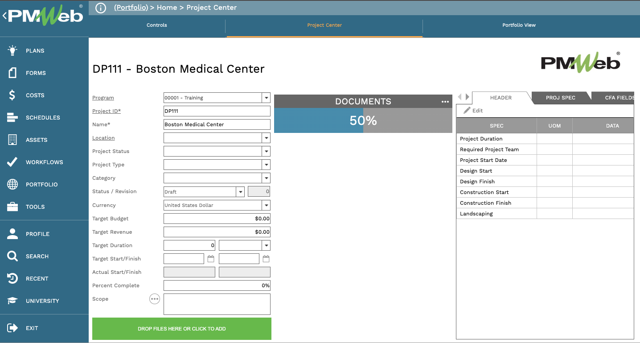Open the University graduation cap icon

12,301
